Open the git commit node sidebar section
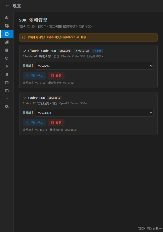The image size is (163, 232). [x=7, y=66]
